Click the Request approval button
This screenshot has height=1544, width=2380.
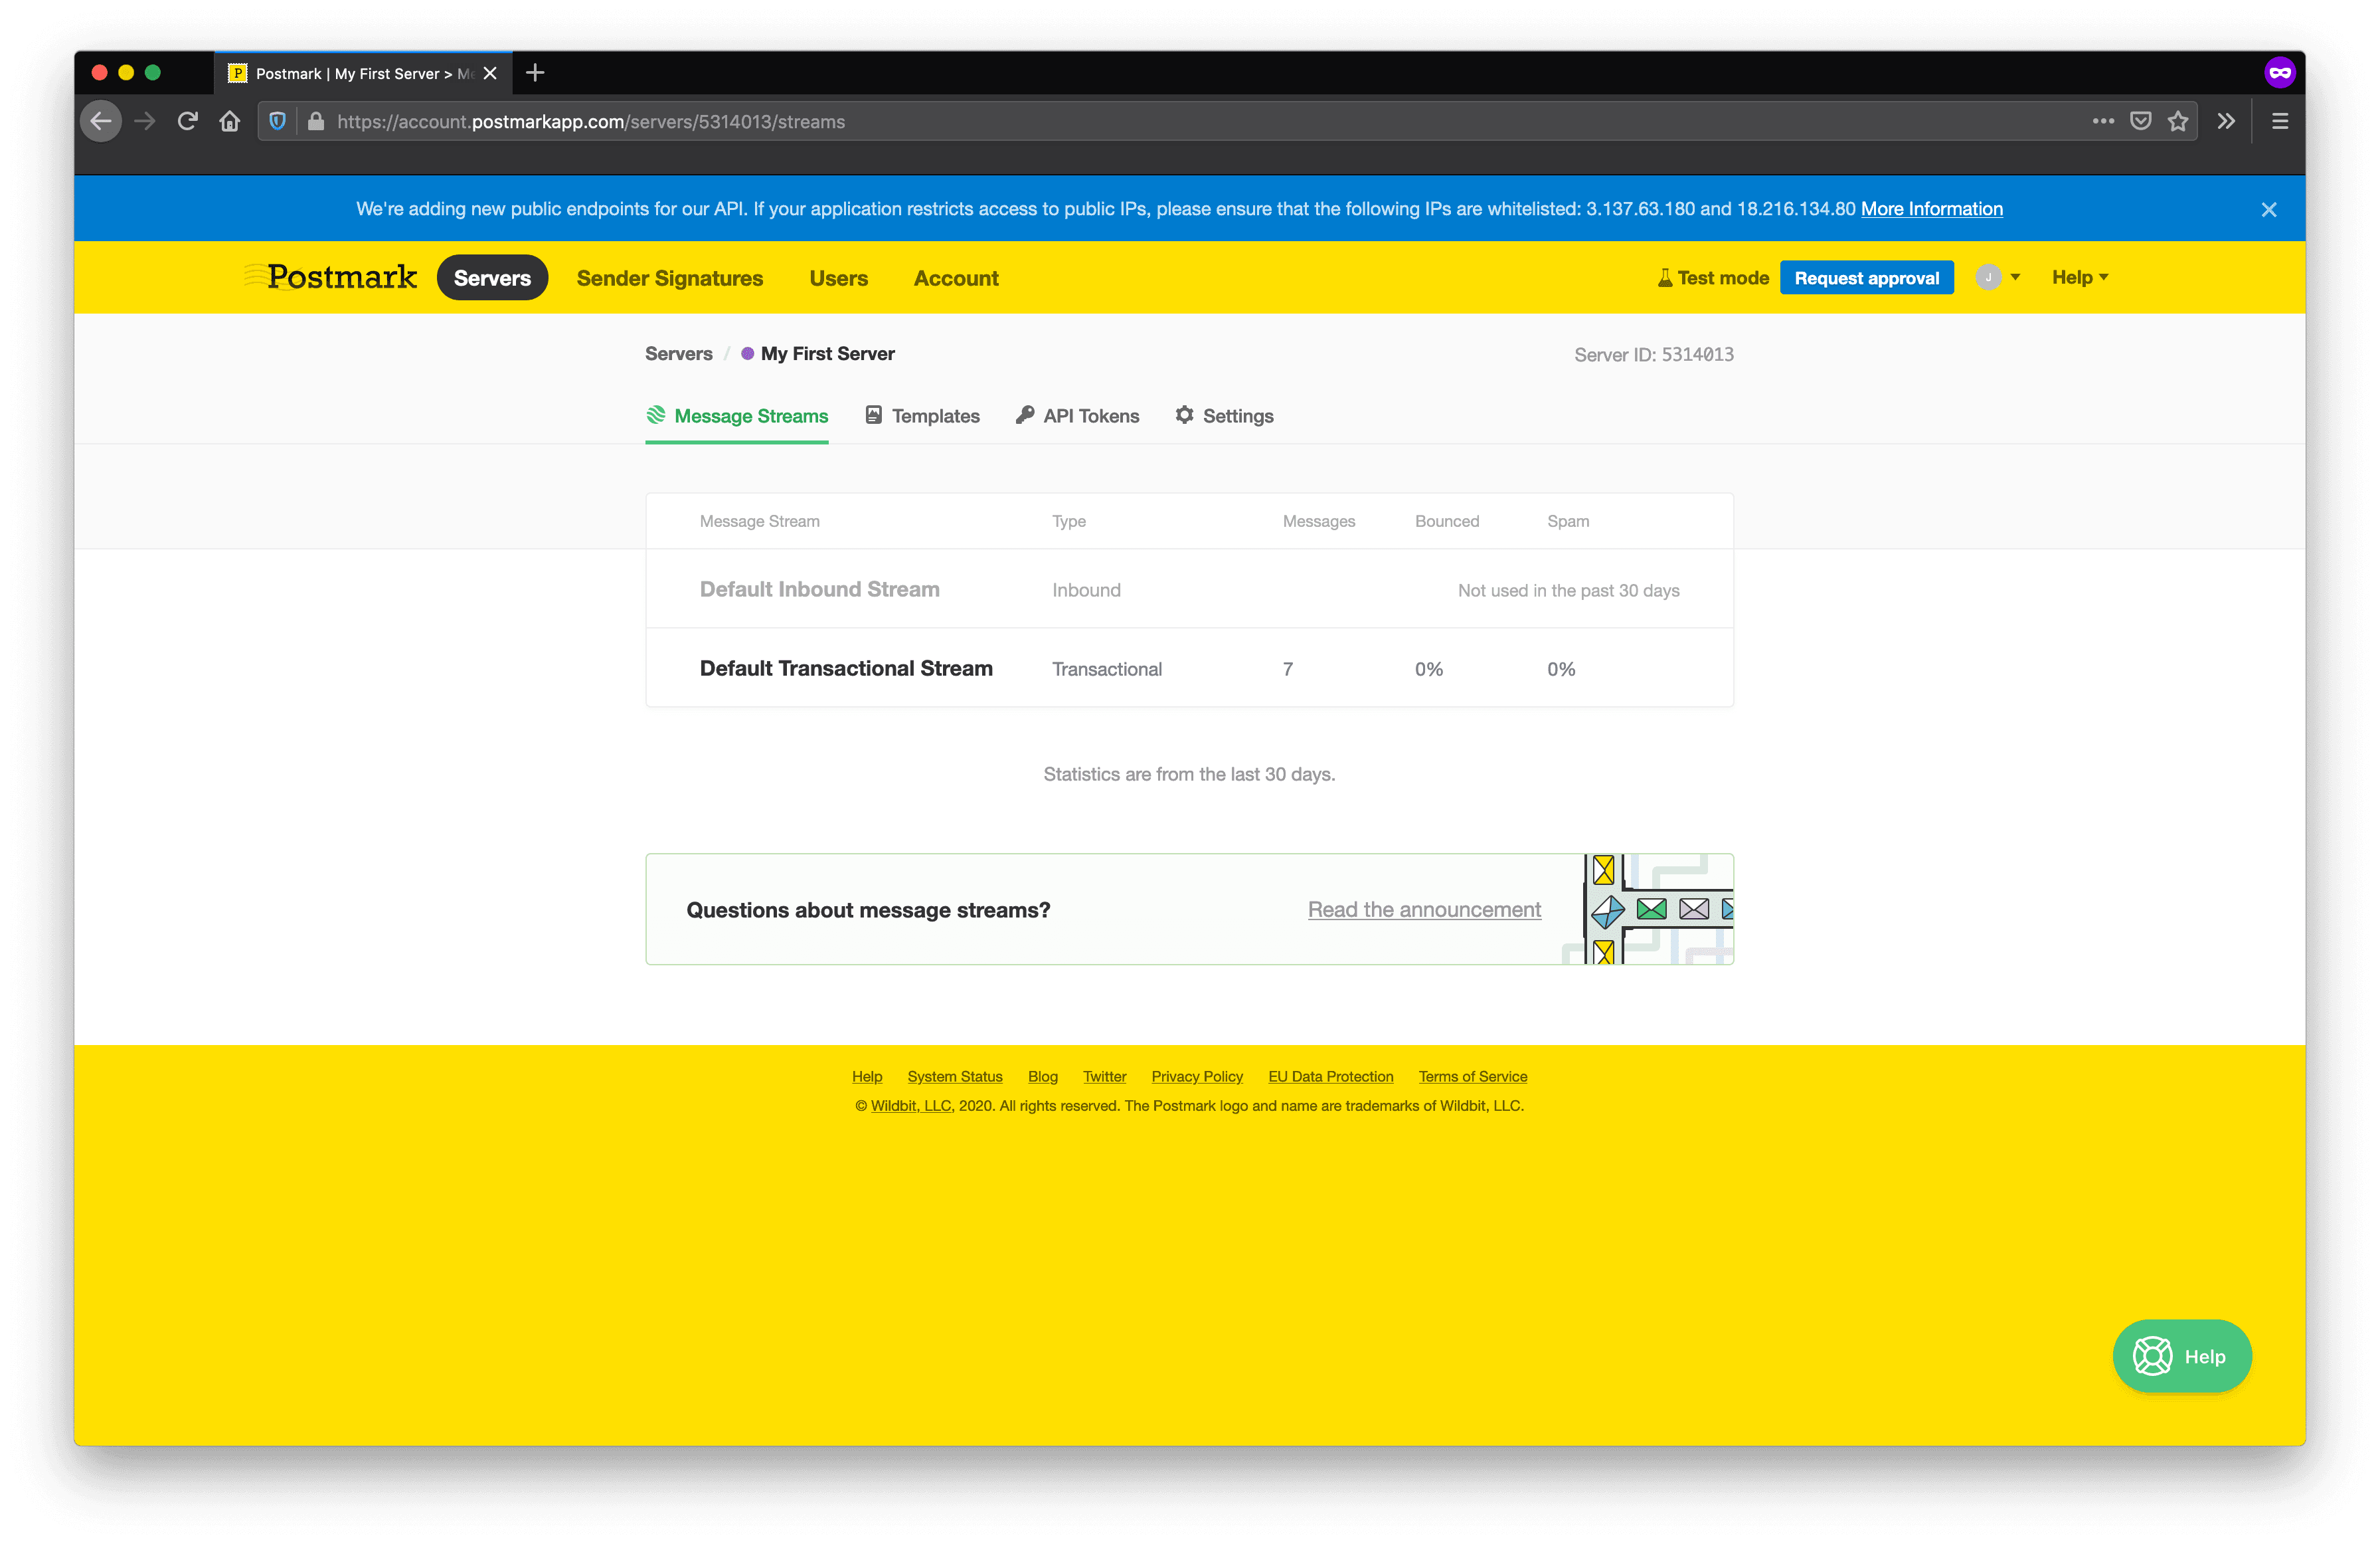tap(1866, 277)
